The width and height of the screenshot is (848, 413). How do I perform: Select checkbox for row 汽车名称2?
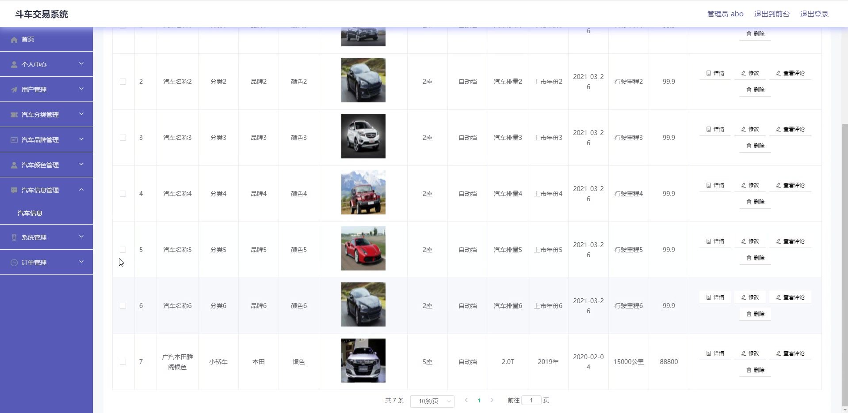tap(123, 82)
